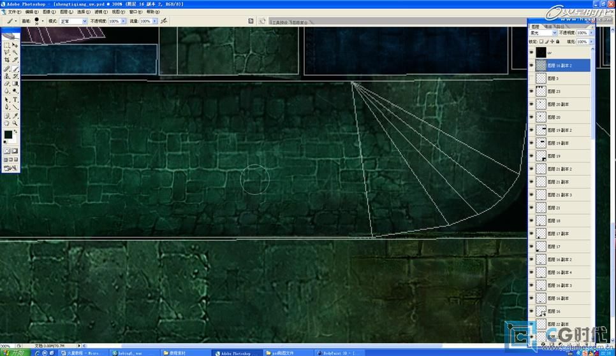
Task: Switch to the 通道 channels tab
Action: (548, 27)
